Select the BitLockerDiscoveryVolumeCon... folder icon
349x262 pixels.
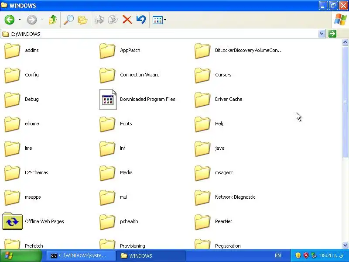(202, 51)
